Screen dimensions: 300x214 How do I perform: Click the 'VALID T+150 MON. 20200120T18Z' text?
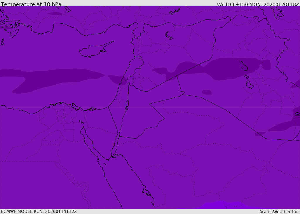pyautogui.click(x=258, y=4)
